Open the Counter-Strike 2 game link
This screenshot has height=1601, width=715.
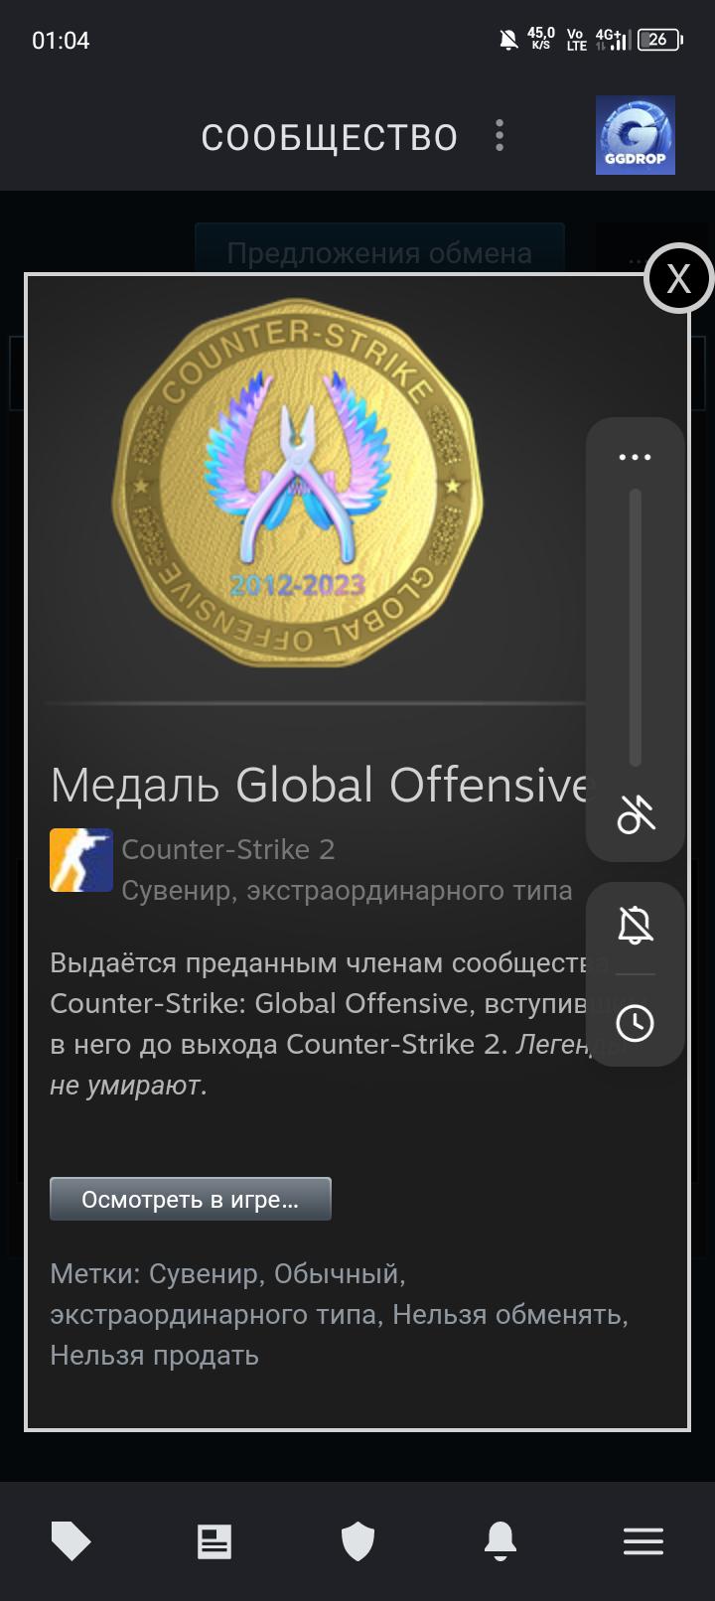coord(228,849)
